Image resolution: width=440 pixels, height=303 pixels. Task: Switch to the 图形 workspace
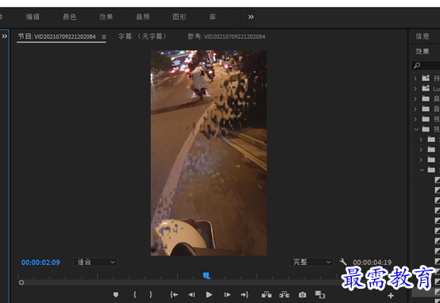[179, 17]
